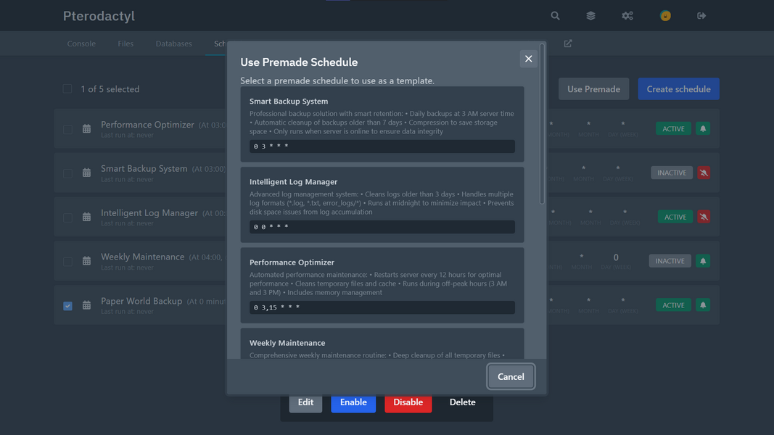Click the red Disable button

408,402
